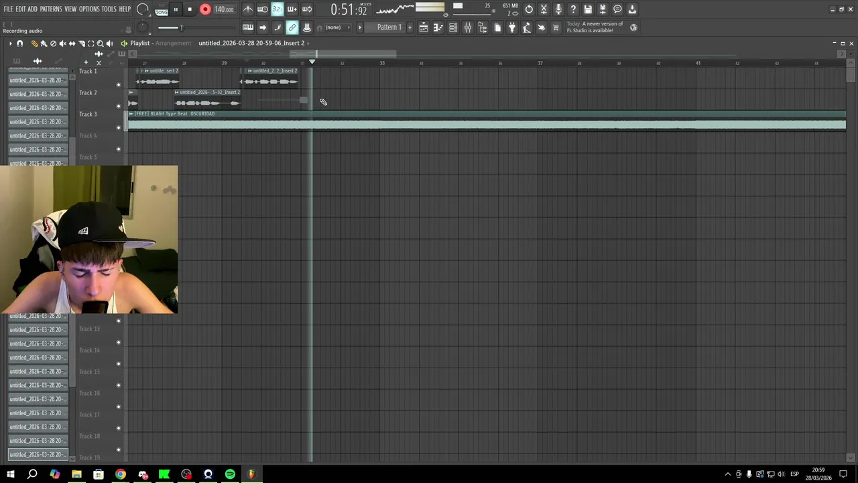Open the EDIT menu

21,9
